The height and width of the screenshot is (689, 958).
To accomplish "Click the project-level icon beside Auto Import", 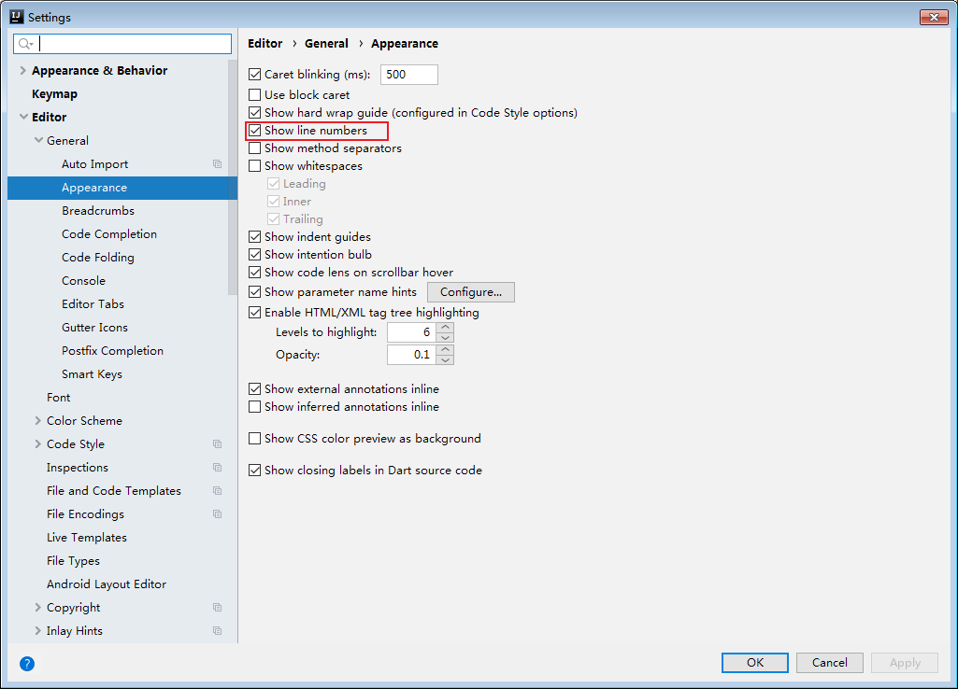I will [217, 163].
